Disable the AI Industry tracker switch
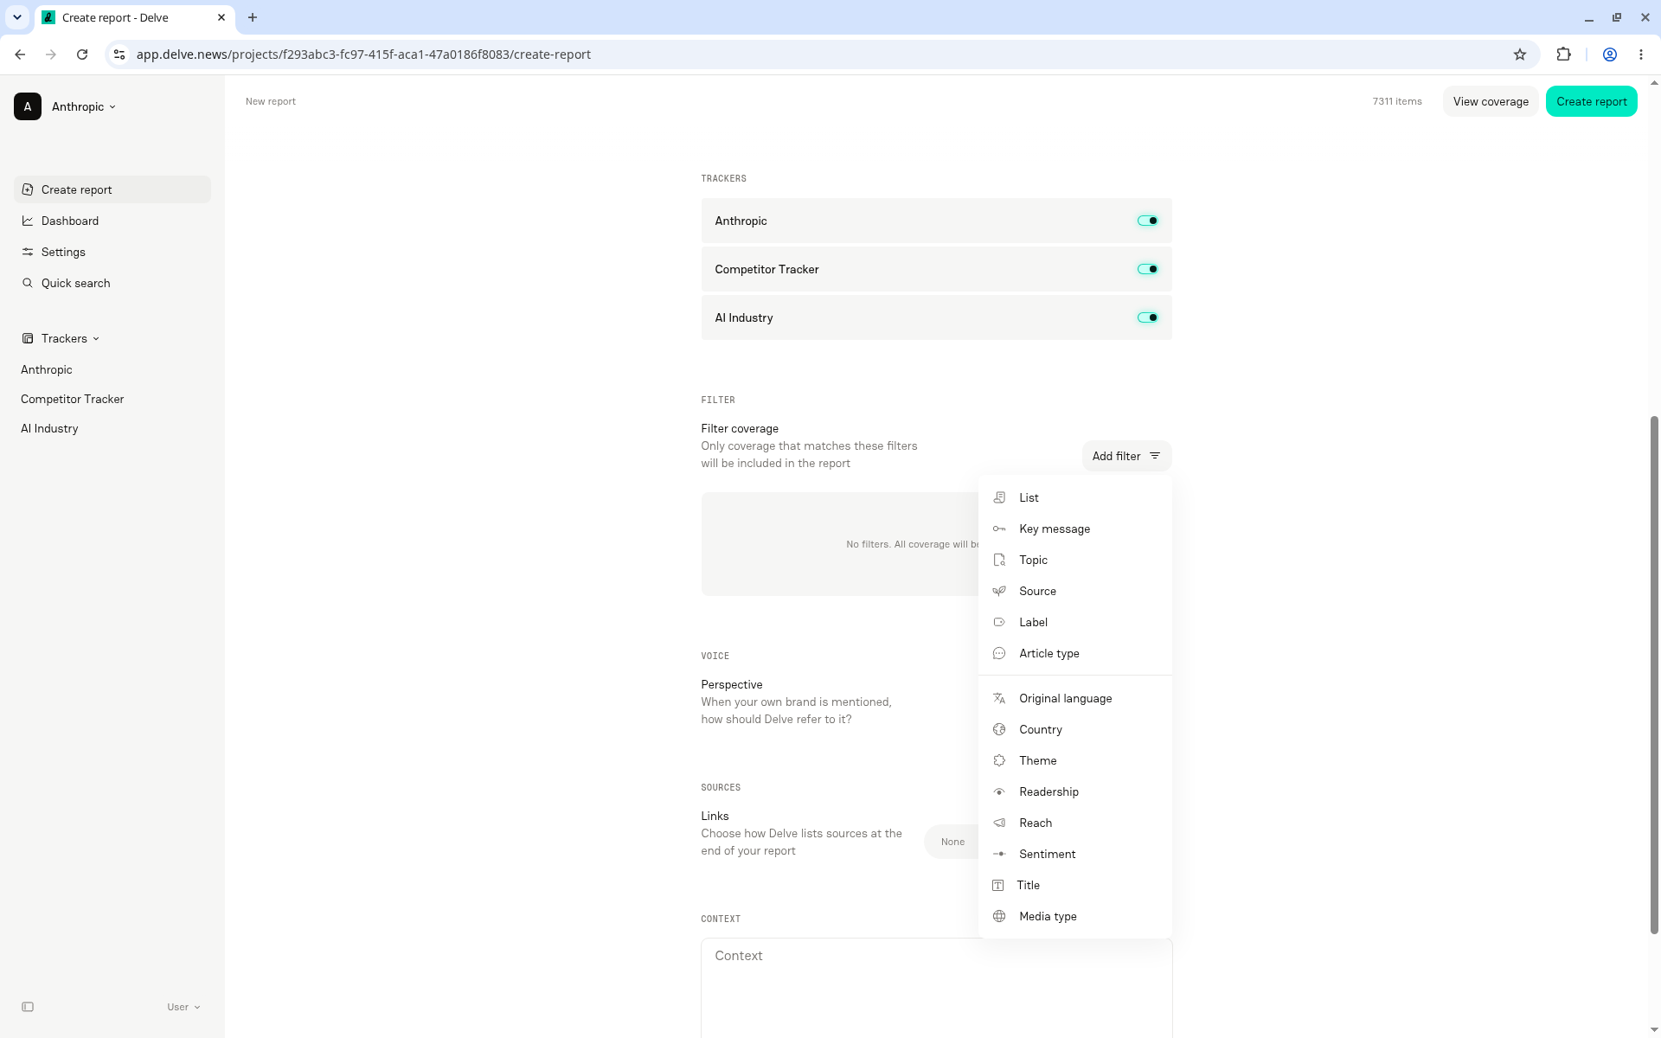 (1148, 317)
